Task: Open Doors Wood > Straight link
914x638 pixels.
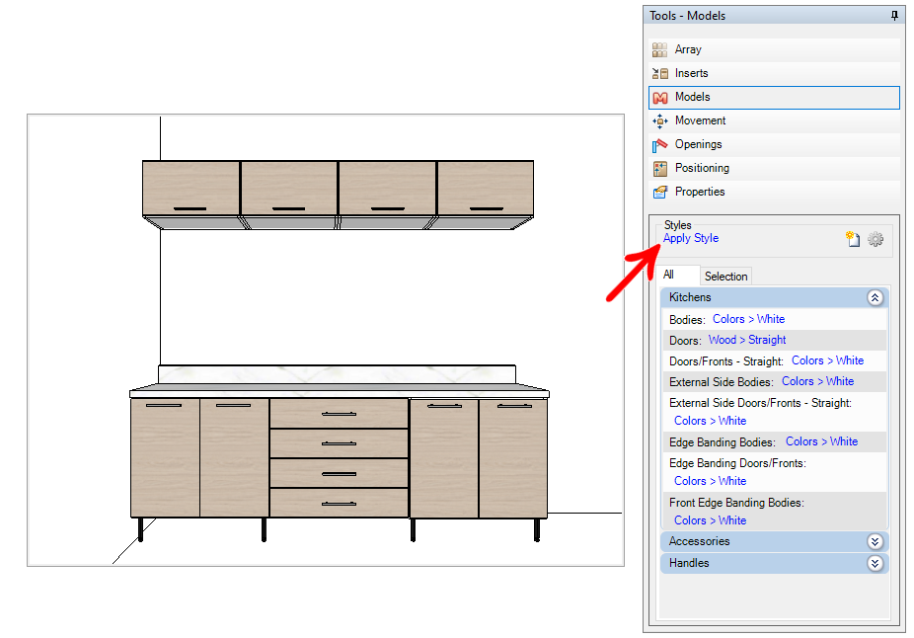Action: pos(747,340)
